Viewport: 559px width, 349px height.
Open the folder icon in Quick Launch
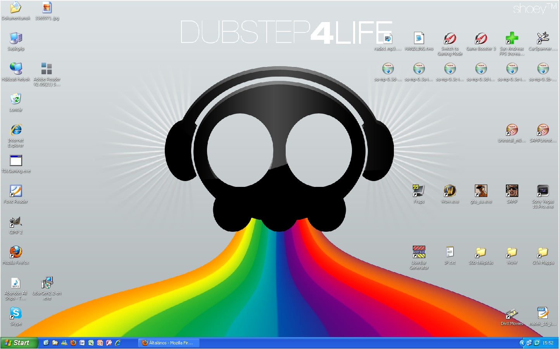(55, 343)
